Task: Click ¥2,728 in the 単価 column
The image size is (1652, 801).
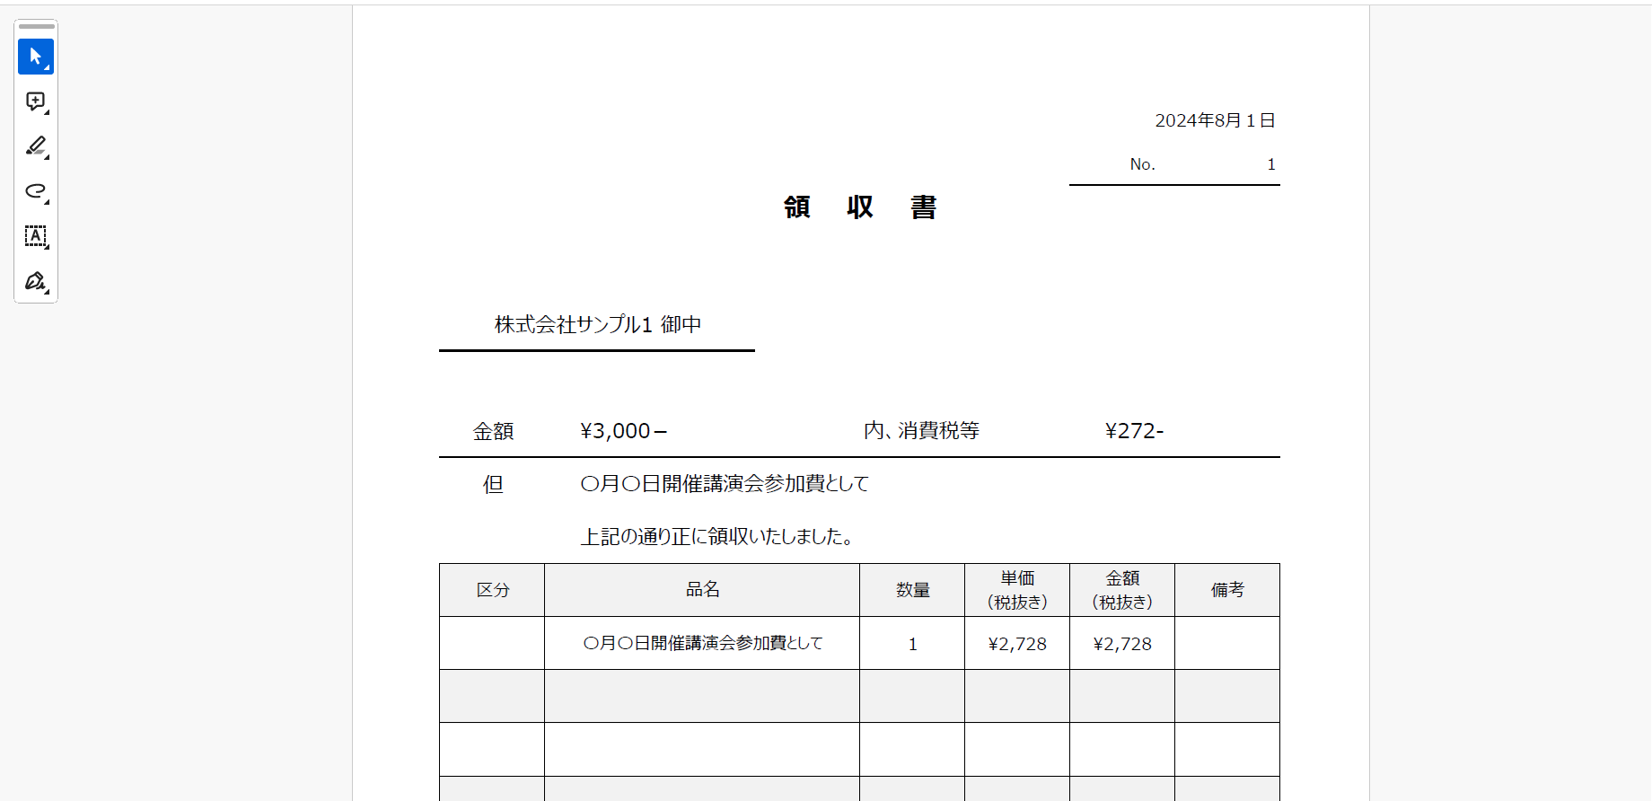Action: [1017, 643]
